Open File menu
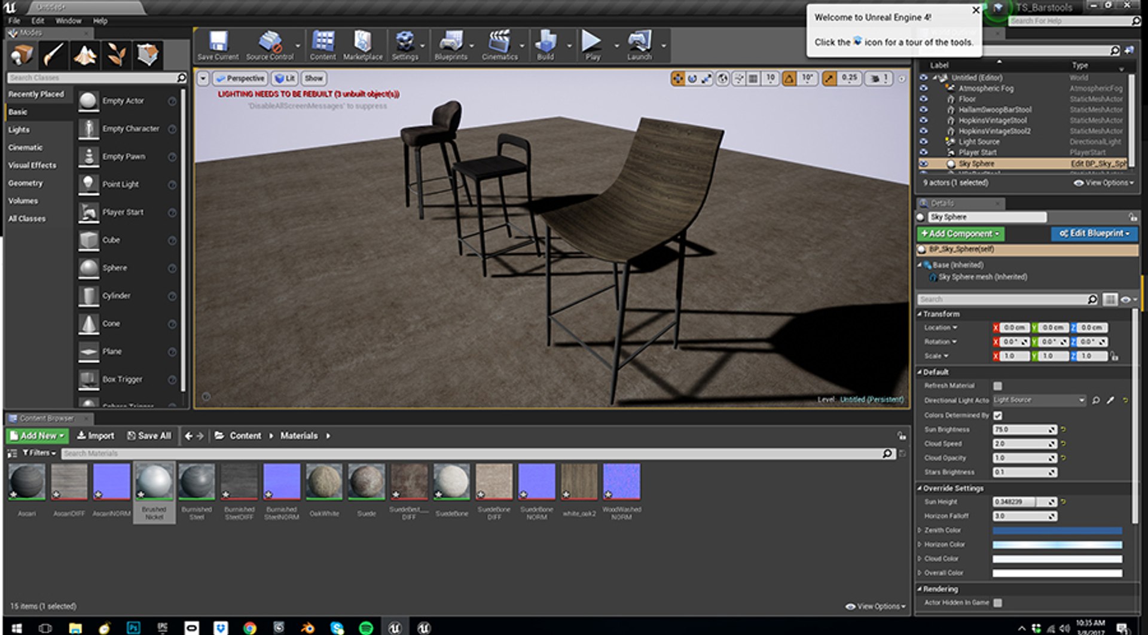Viewport: 1148px width, 635px height. coord(14,20)
